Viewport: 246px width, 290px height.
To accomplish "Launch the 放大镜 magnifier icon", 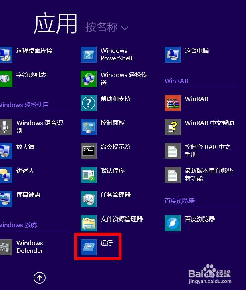I will pos(6,151).
